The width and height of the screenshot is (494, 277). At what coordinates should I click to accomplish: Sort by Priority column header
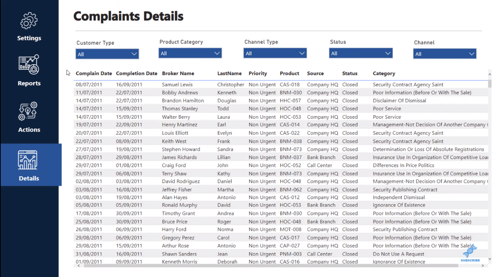(x=257, y=74)
